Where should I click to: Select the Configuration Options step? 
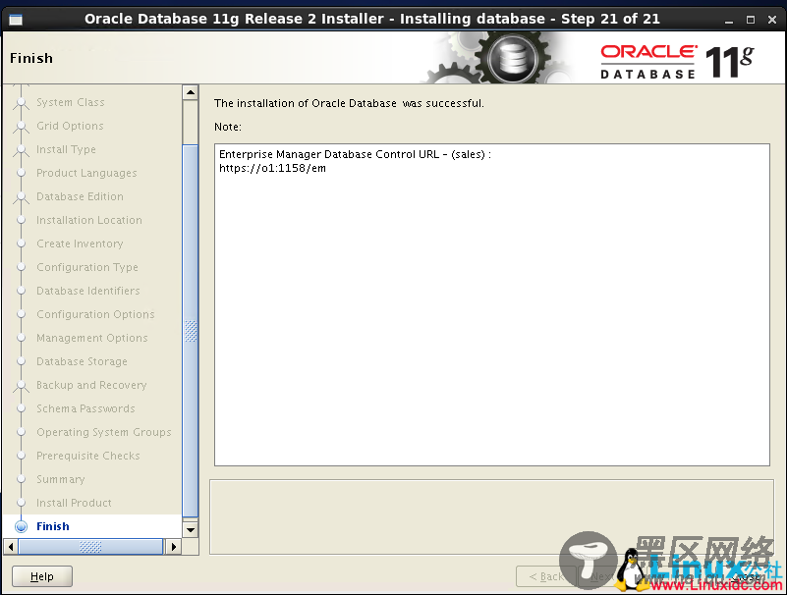(x=95, y=314)
